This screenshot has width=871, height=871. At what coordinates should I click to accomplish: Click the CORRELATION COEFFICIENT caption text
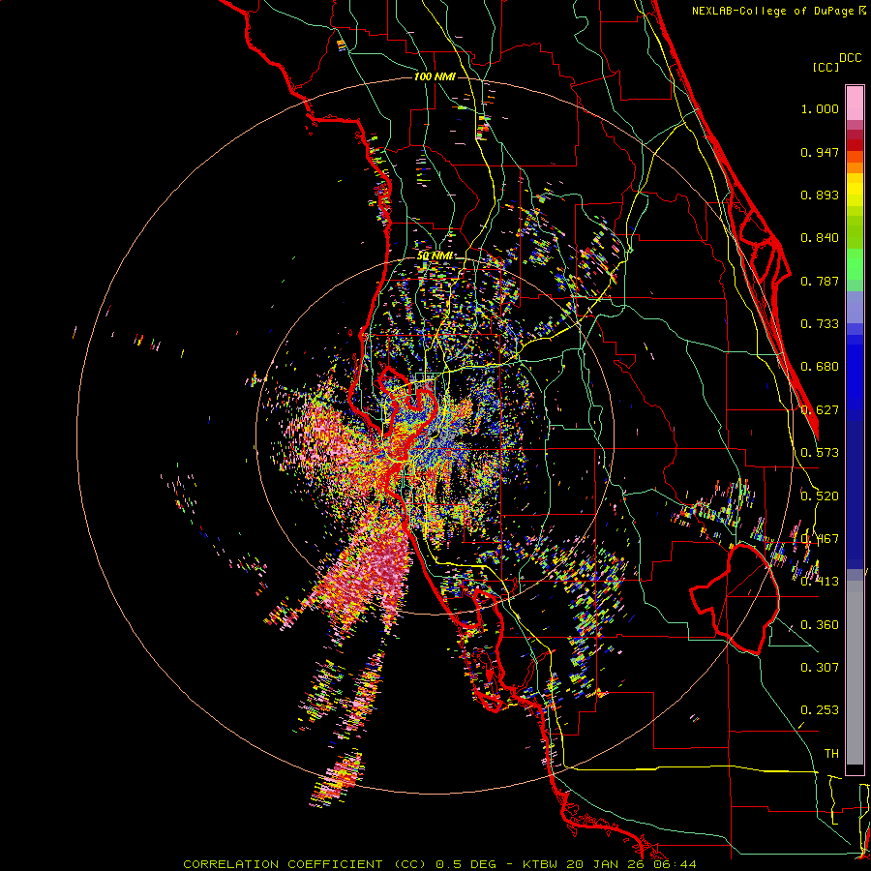(305, 864)
